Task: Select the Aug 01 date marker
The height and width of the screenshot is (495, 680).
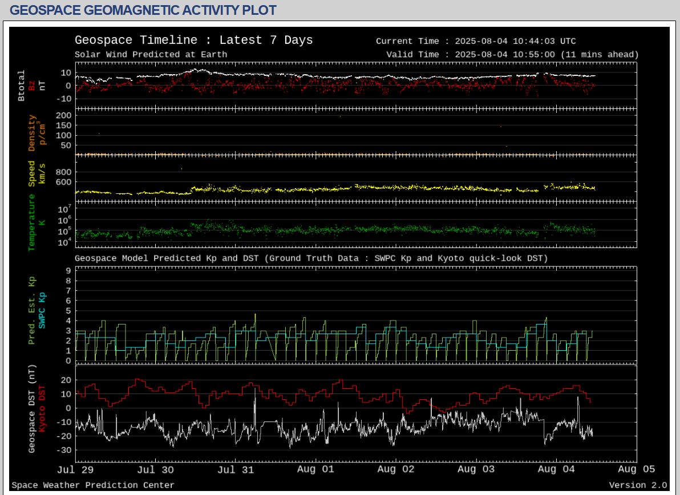Action: pyautogui.click(x=315, y=469)
